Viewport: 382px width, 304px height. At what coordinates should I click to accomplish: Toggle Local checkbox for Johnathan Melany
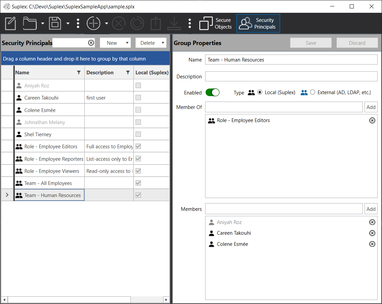point(138,122)
